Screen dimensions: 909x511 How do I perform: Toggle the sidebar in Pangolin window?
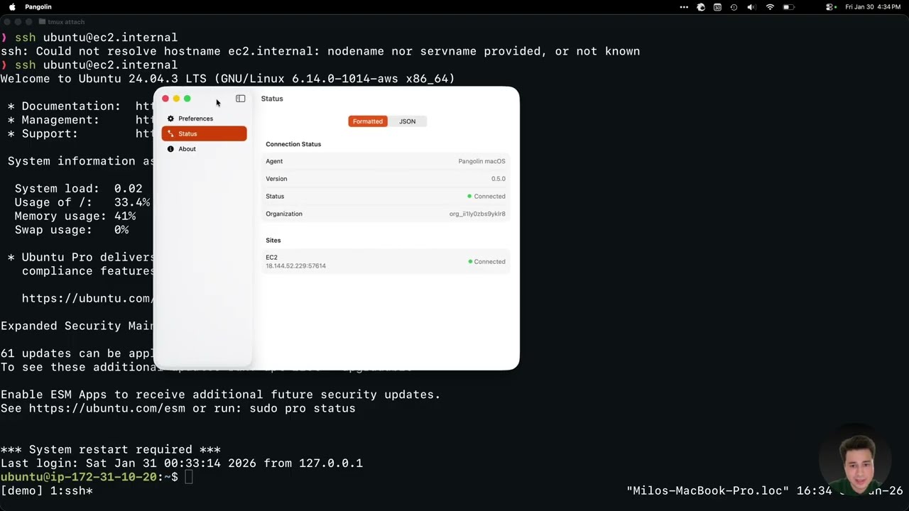click(241, 99)
